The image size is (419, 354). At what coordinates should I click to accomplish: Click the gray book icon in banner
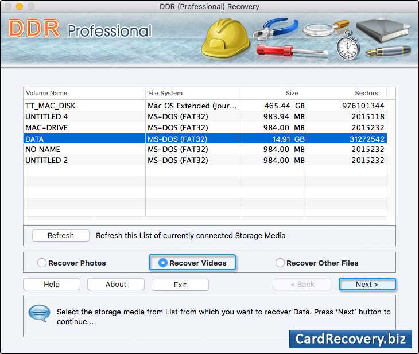pyautogui.click(x=383, y=30)
